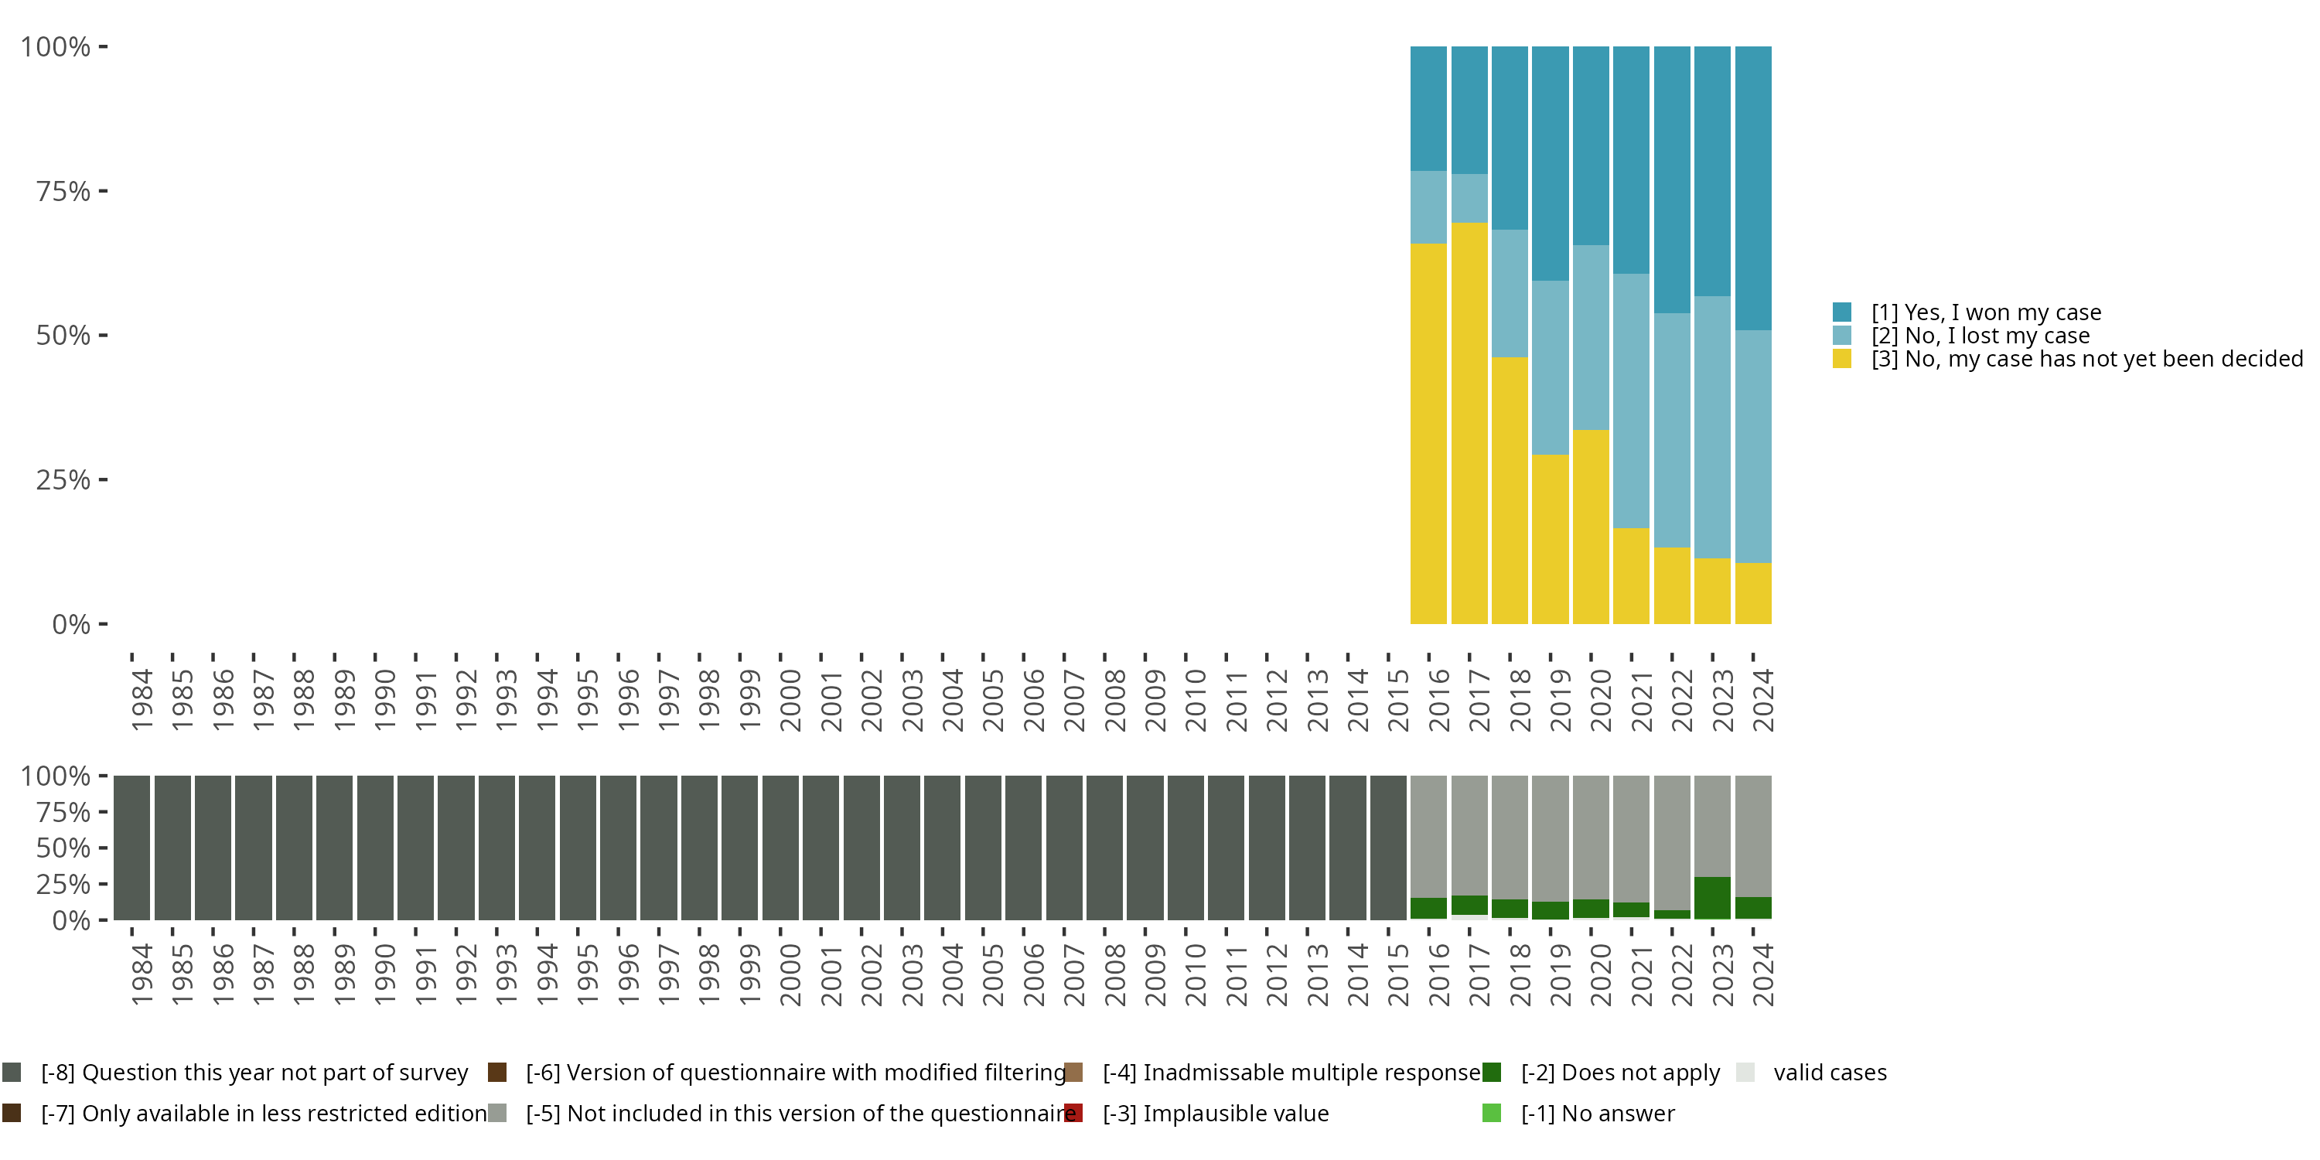Click the '[2] No, I lost my case' legend swatch
Image resolution: width=2320 pixels, height=1160 pixels.
[x=1842, y=336]
